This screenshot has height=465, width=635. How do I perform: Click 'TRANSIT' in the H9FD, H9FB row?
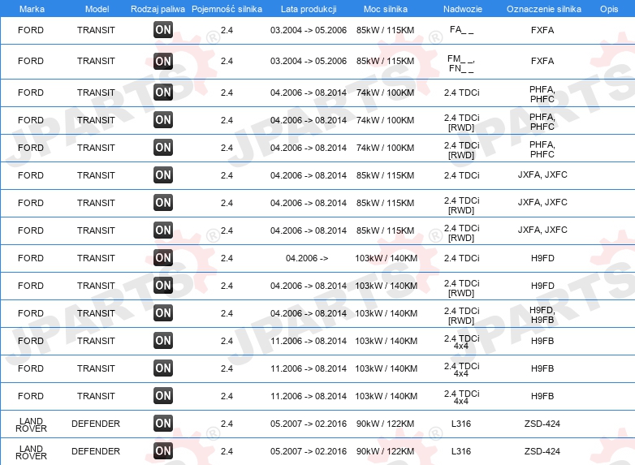pyautogui.click(x=96, y=313)
